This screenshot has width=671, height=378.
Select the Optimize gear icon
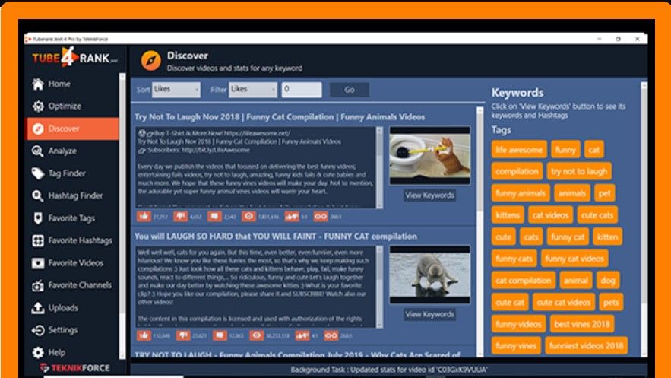pos(38,106)
